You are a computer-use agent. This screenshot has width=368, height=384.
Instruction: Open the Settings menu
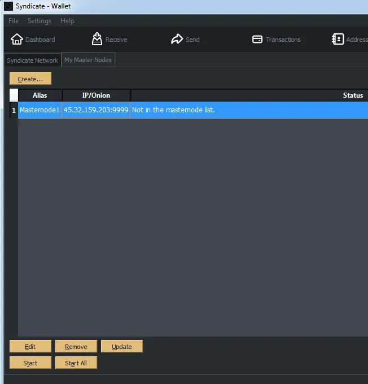tap(40, 21)
